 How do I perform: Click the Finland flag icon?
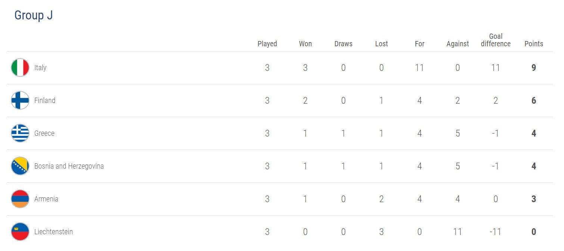click(20, 100)
